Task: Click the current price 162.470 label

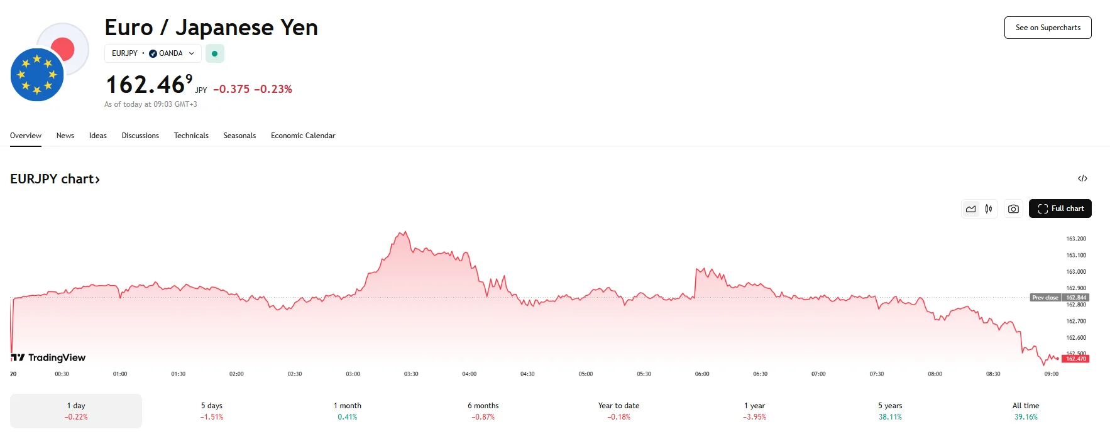Action: tap(1075, 359)
